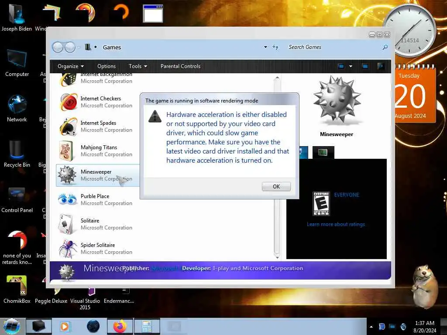
Task: Click the refresh arrows in address bar
Action: [275, 47]
